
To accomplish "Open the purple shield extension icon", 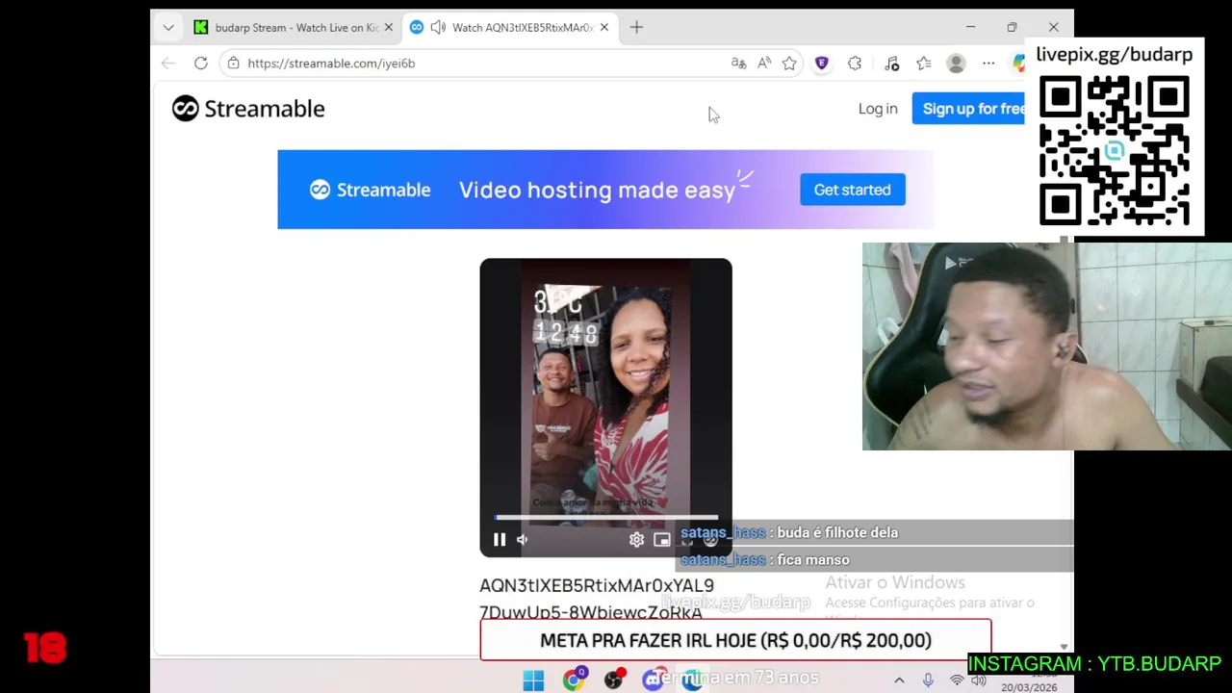I will pos(822,64).
